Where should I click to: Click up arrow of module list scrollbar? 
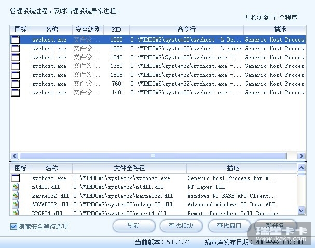301,168
